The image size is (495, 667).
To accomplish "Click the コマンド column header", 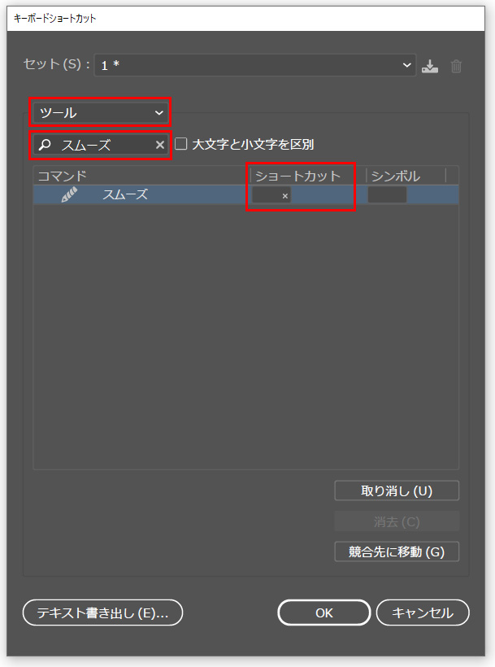I will (x=63, y=176).
